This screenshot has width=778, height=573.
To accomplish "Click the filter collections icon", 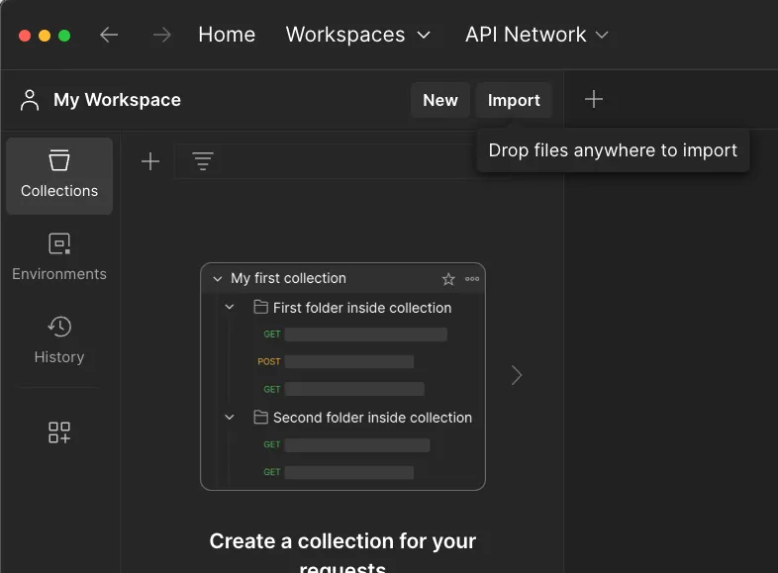I will coord(203,161).
